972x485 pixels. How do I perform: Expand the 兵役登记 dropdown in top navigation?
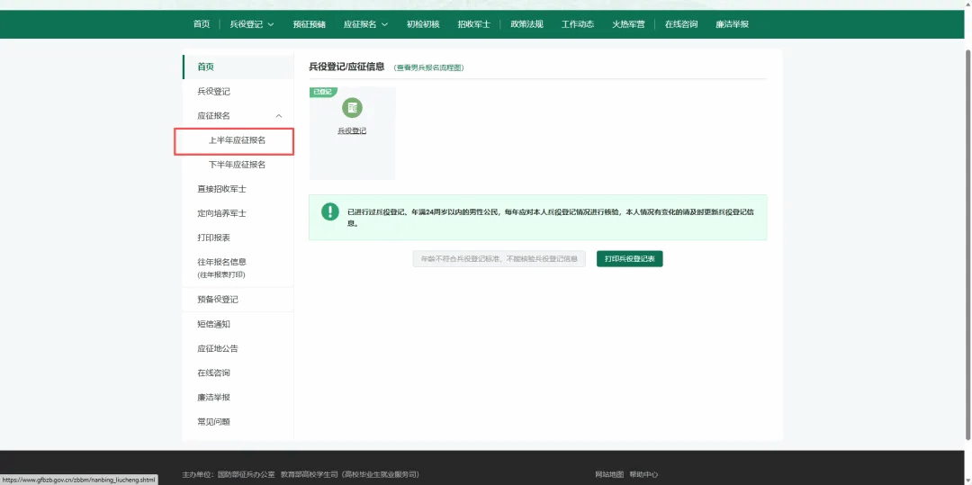point(251,24)
